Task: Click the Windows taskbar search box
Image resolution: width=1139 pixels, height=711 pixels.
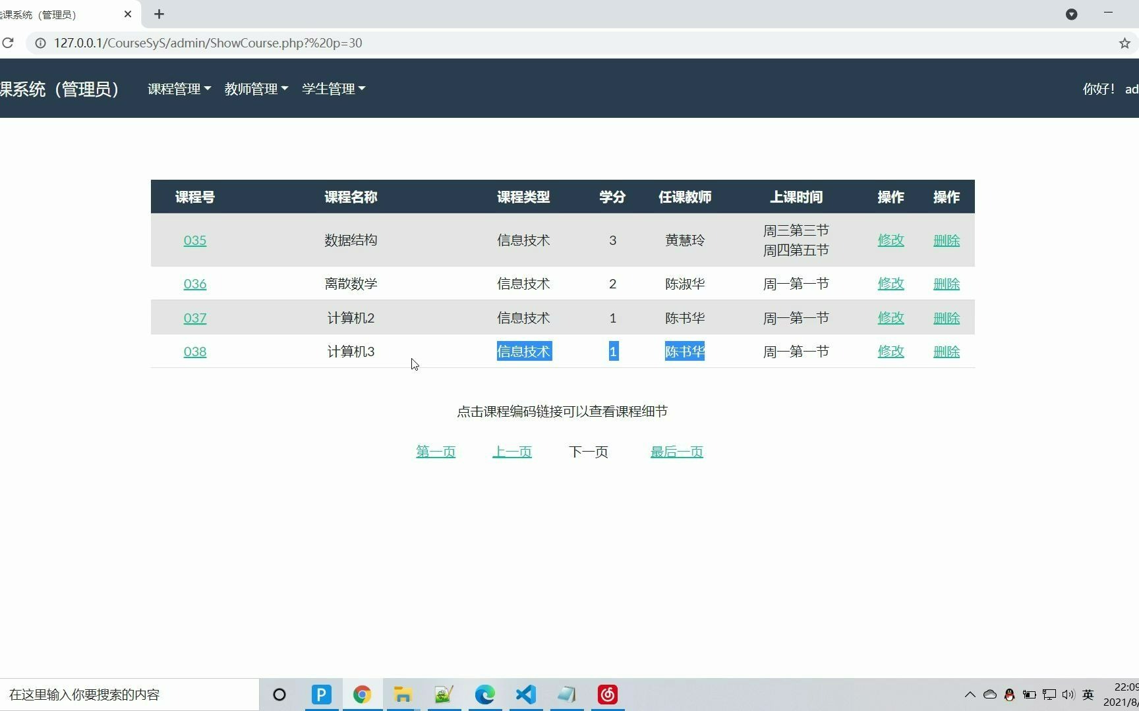Action: 129,695
